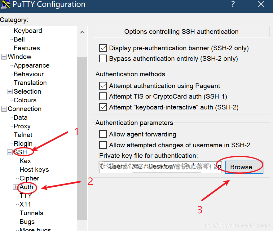The width and height of the screenshot is (273, 231).
Task: Select Auth under SSH
Action: (x=26, y=187)
